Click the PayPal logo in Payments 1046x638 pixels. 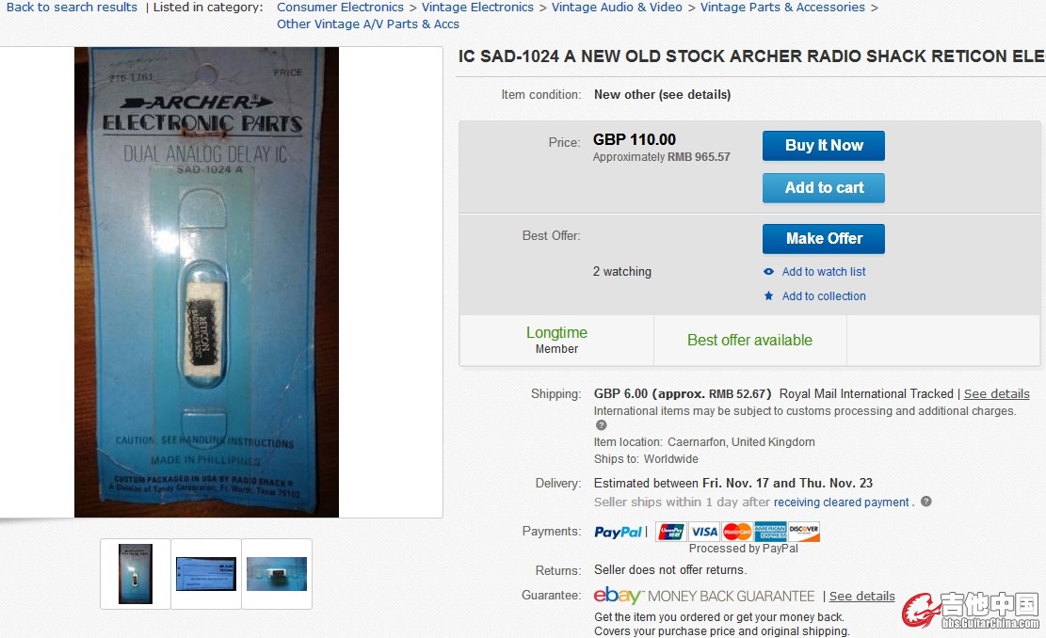618,532
